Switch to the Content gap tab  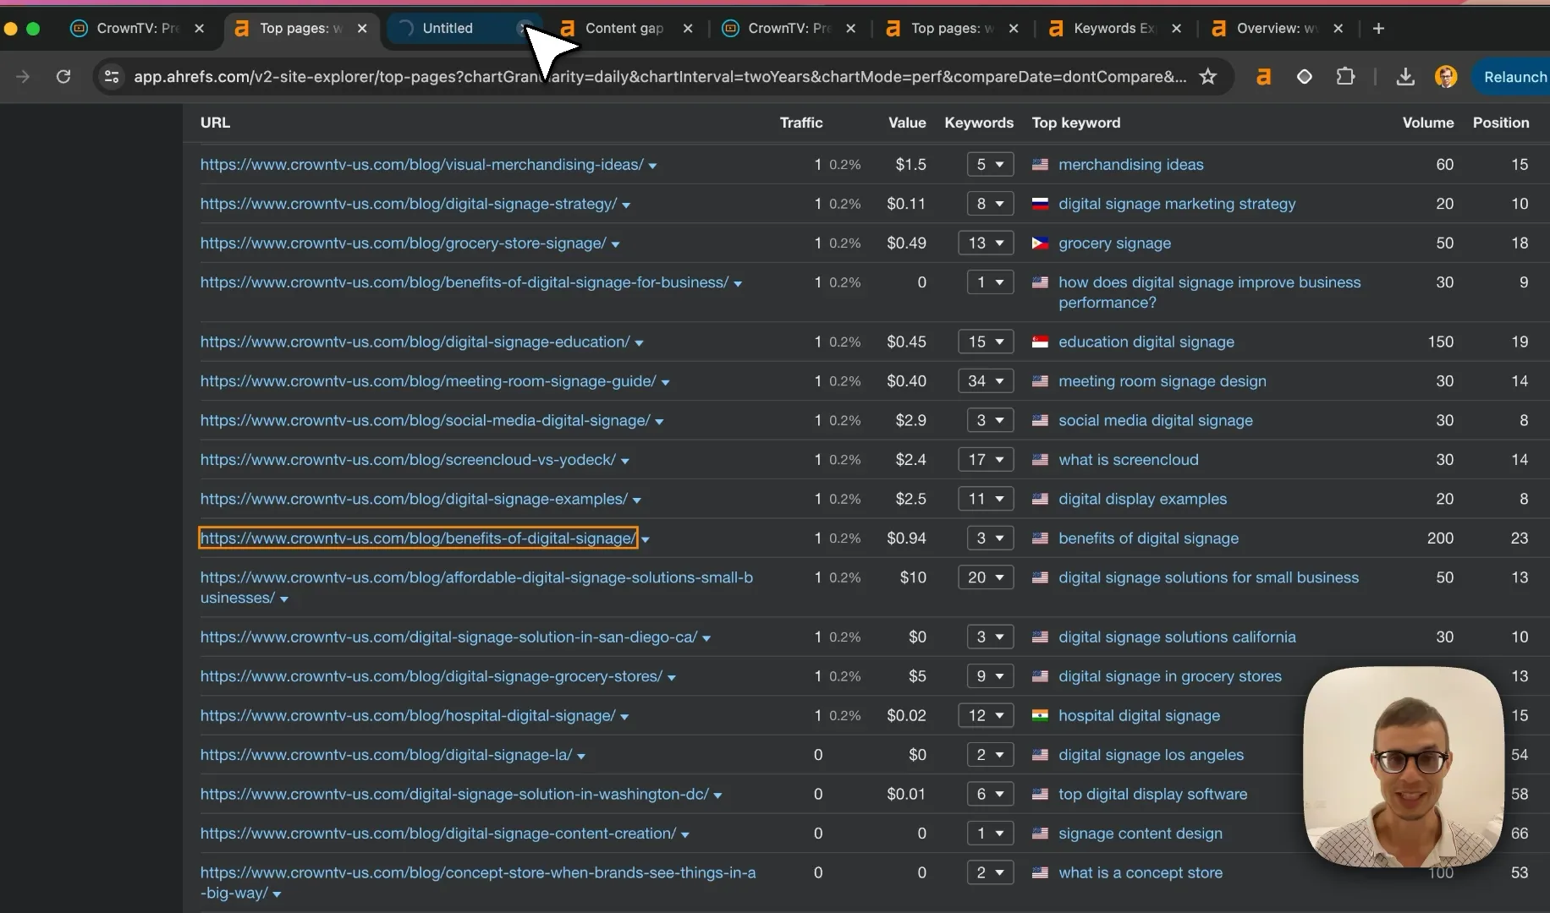tap(624, 29)
